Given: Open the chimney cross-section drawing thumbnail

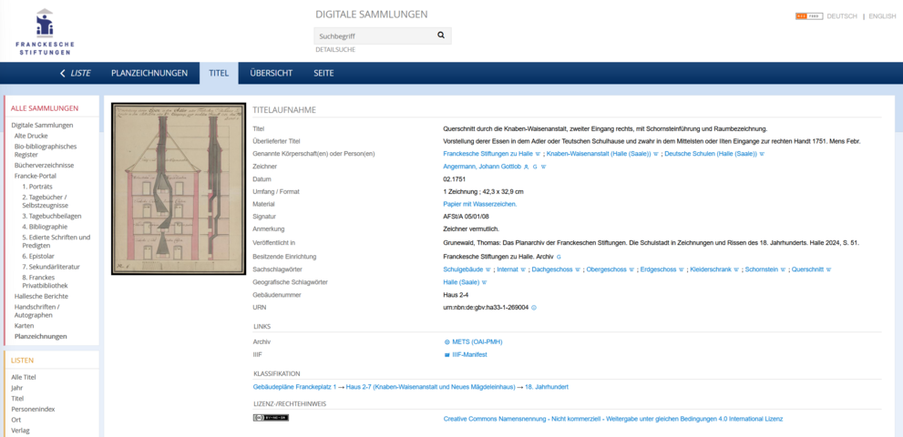Looking at the screenshot, I should coord(179,188).
